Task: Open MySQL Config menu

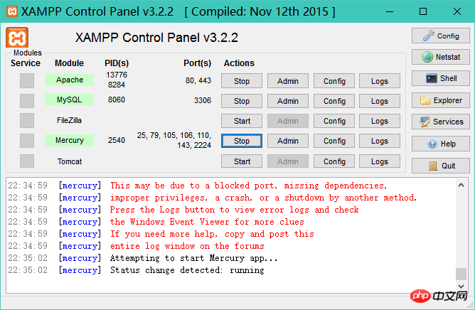Action: (334, 101)
